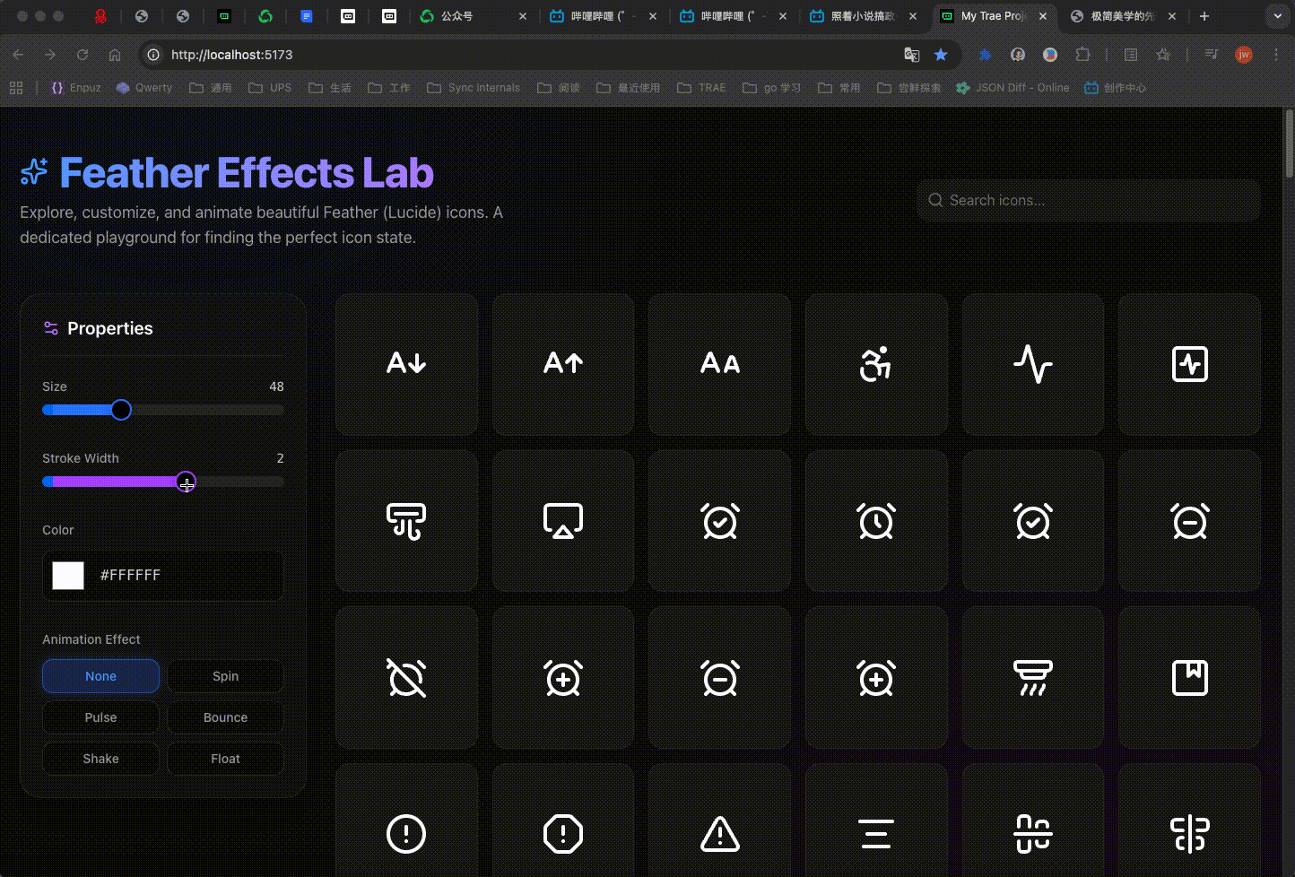Select the album bookmark square icon

coord(1189,678)
